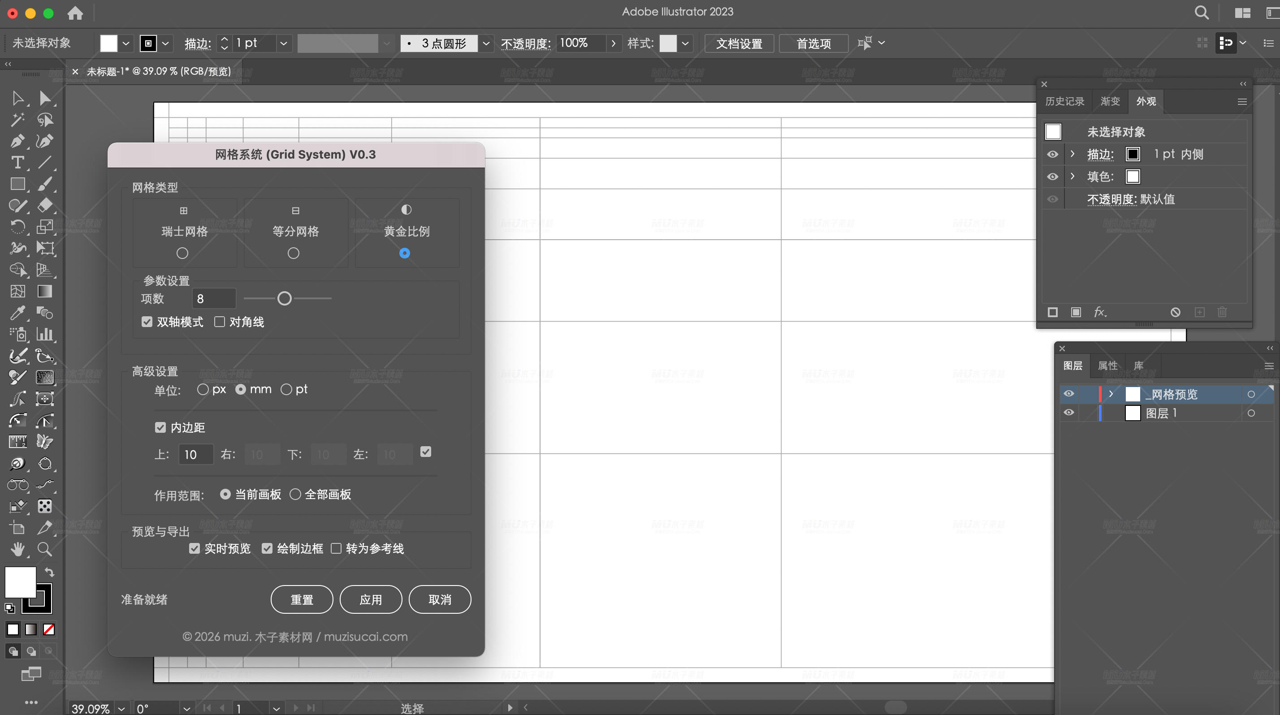Switch to the 属性 tab
This screenshot has width=1280, height=715.
tap(1107, 366)
